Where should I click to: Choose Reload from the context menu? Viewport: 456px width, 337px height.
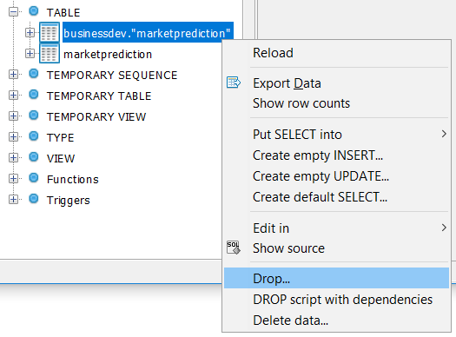pos(336,53)
